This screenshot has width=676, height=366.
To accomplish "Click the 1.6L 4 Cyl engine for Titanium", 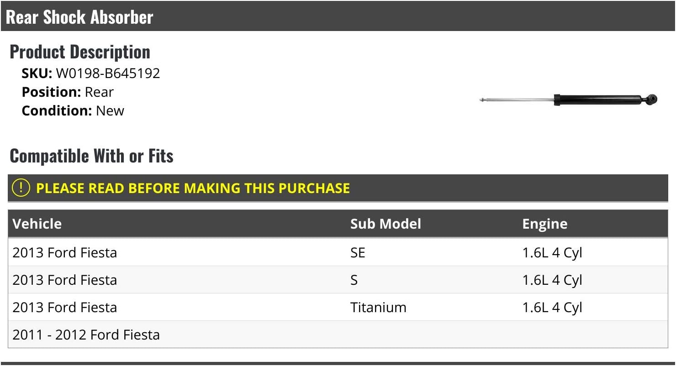I will click(552, 307).
